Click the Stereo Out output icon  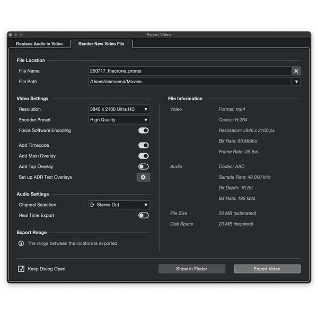pos(93,205)
